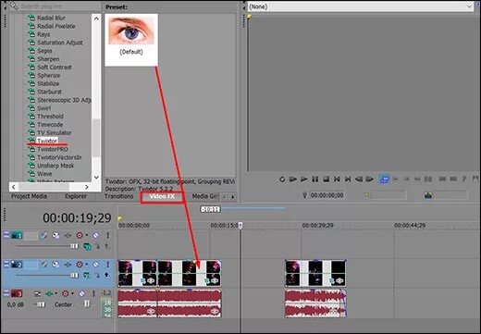Select the Soft Contrast effect
This screenshot has width=481, height=334.
55,68
